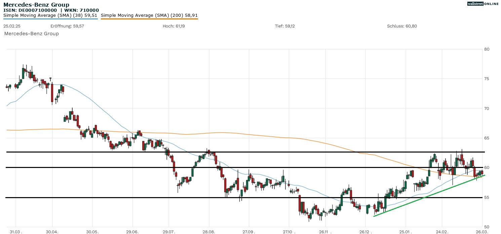Select the bold Mercedes-Benz Group chart title
501x234 pixels.
pyautogui.click(x=36, y=5)
